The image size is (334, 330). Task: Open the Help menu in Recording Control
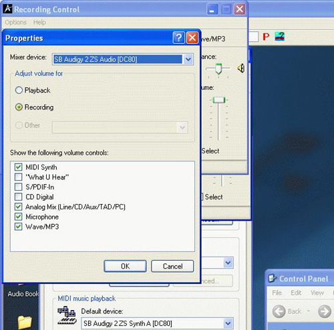[x=39, y=22]
